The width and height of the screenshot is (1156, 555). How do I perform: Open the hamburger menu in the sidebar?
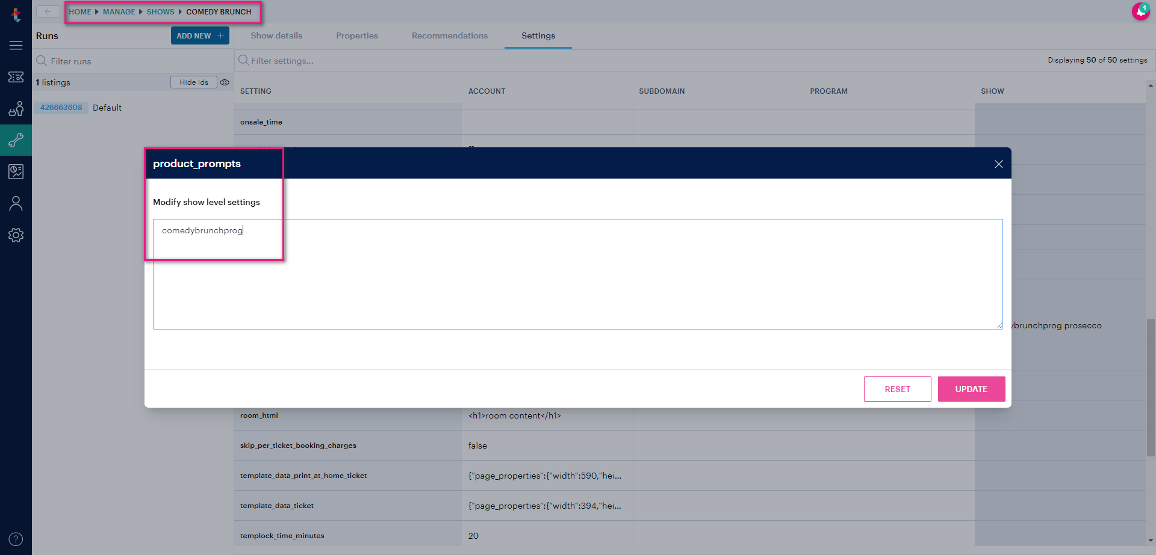[16, 46]
